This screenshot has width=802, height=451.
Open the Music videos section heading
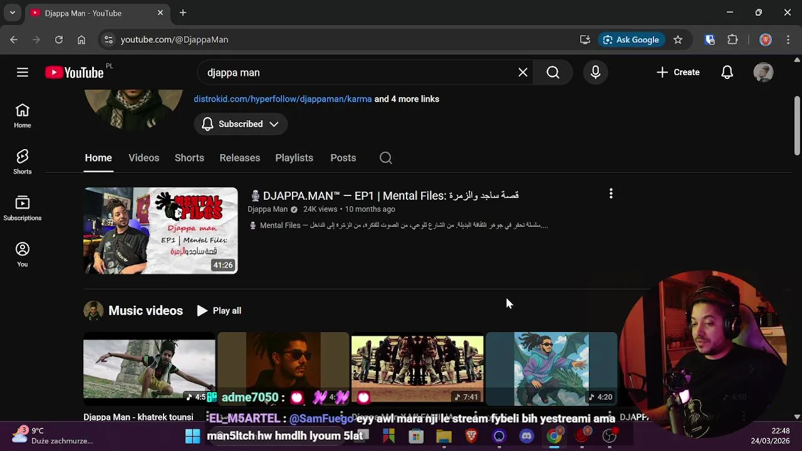click(145, 311)
